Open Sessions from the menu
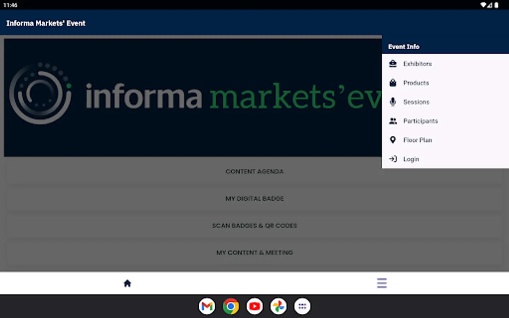 pyautogui.click(x=445, y=102)
